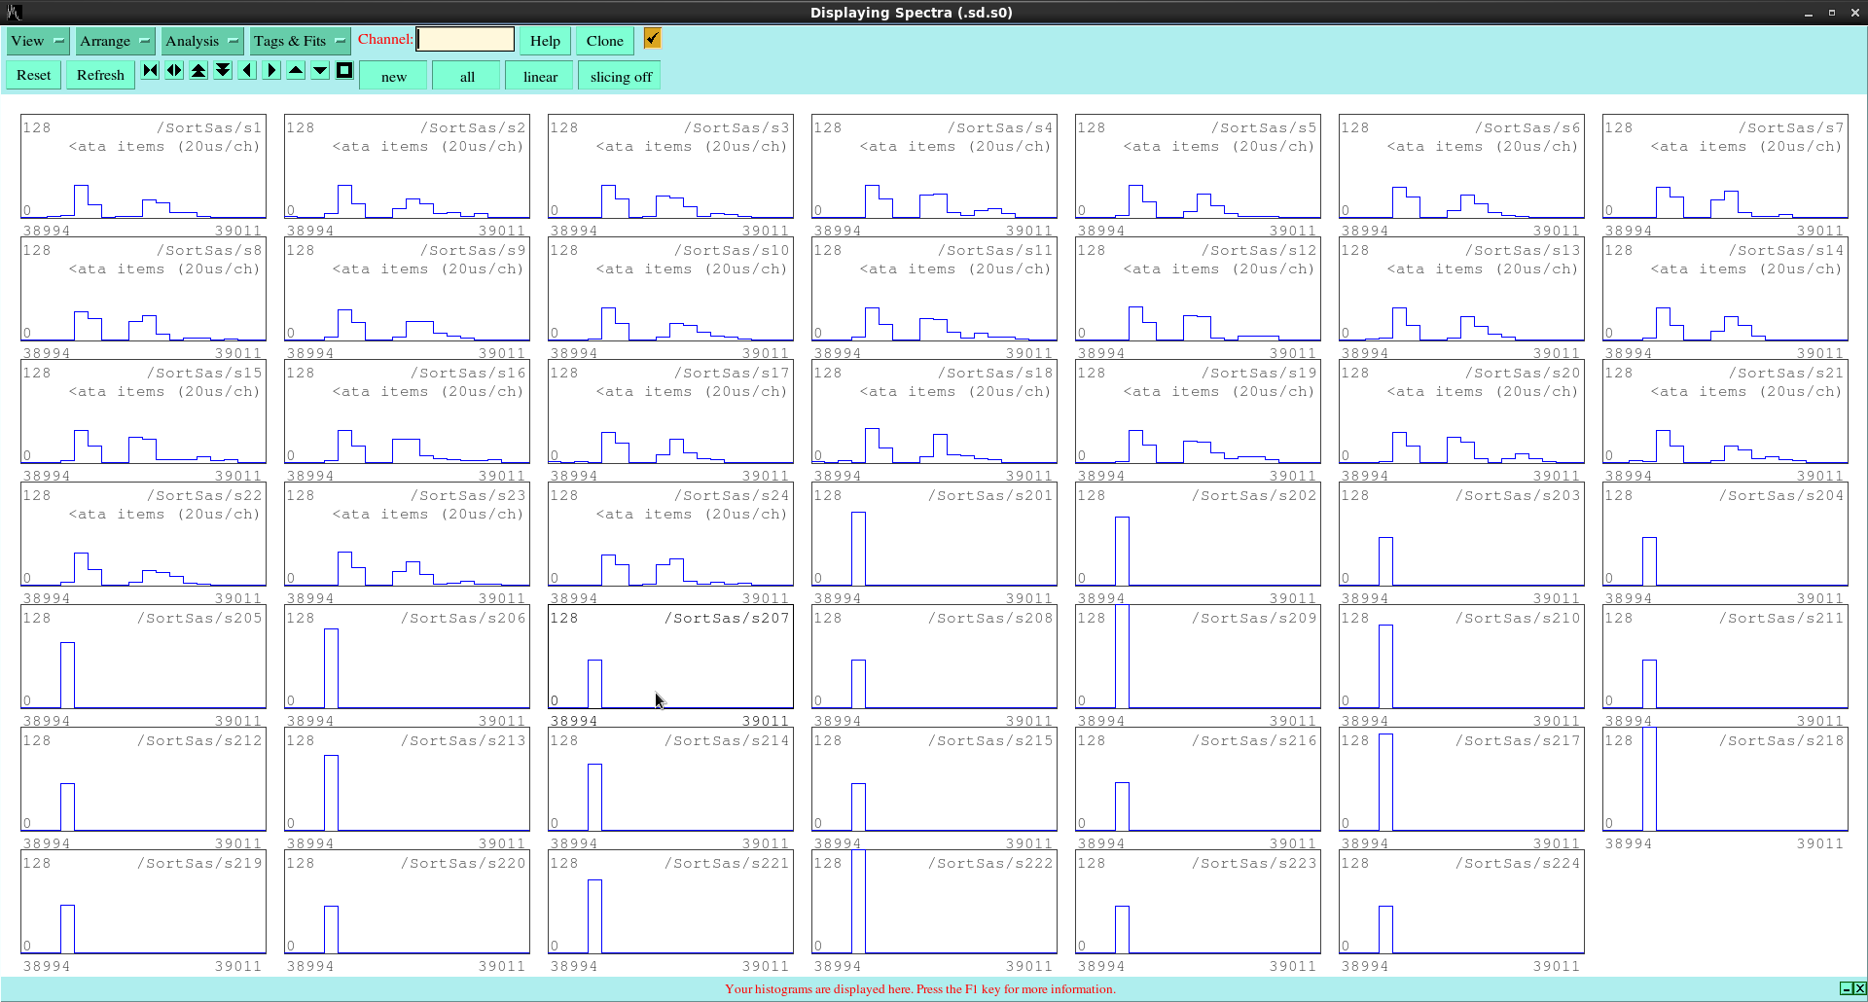Toggle the 'slicing off' button
1868x1002 pixels.
coord(621,76)
